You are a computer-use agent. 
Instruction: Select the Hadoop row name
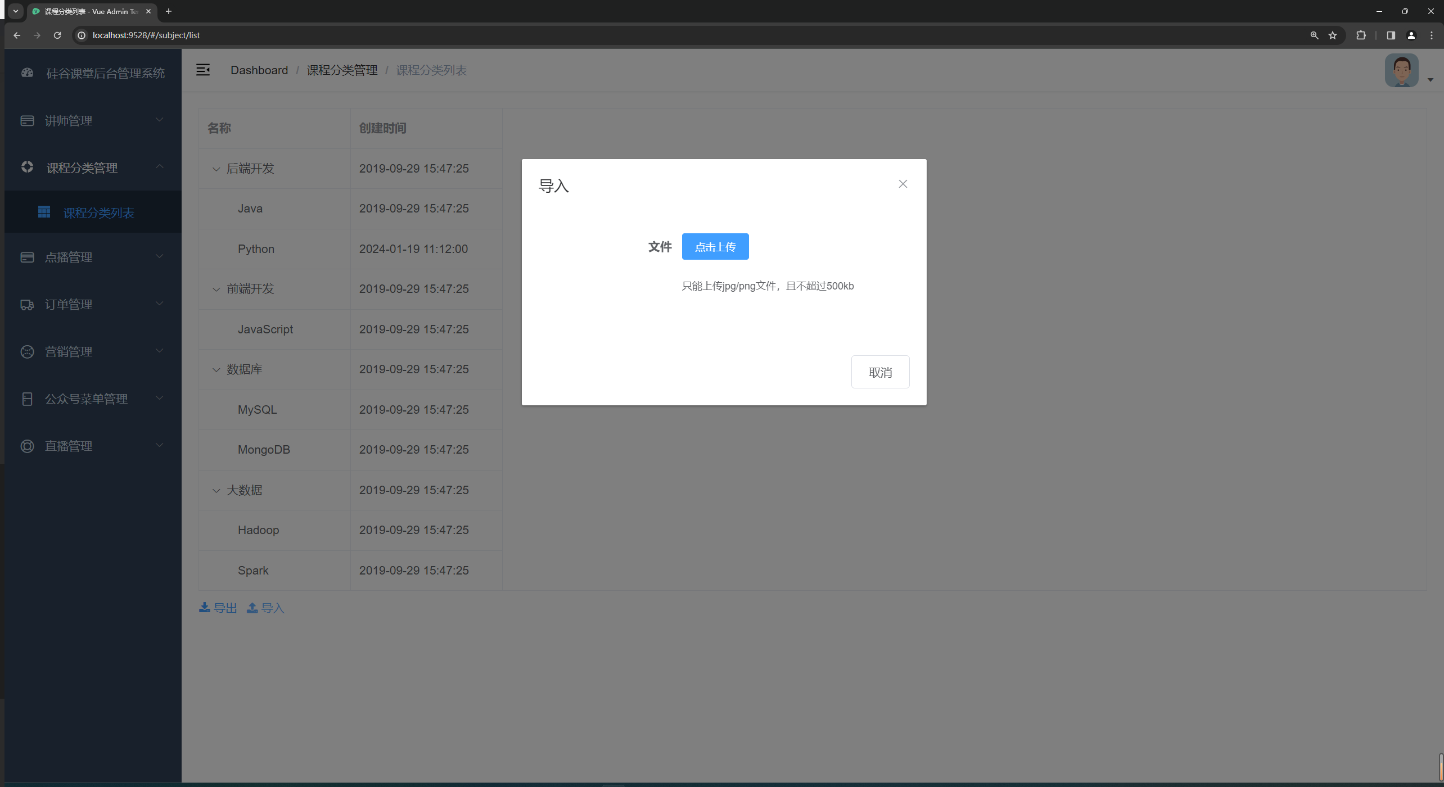[258, 530]
